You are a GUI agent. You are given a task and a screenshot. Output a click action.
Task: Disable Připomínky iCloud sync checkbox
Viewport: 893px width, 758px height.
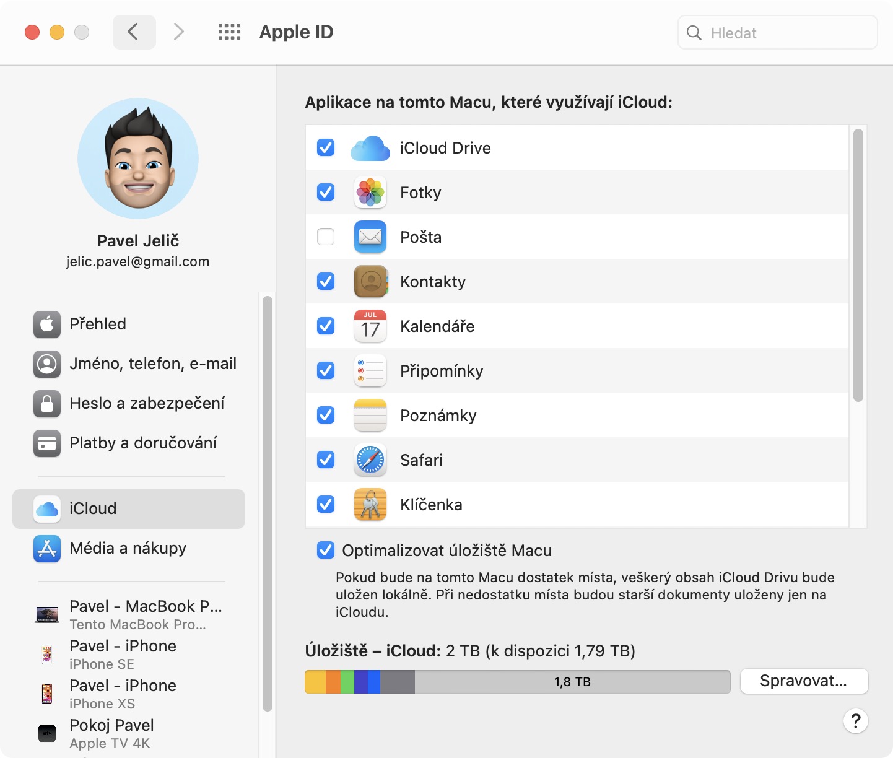326,371
